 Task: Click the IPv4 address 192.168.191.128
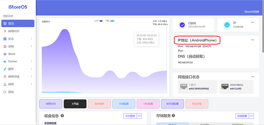pos(193,46)
